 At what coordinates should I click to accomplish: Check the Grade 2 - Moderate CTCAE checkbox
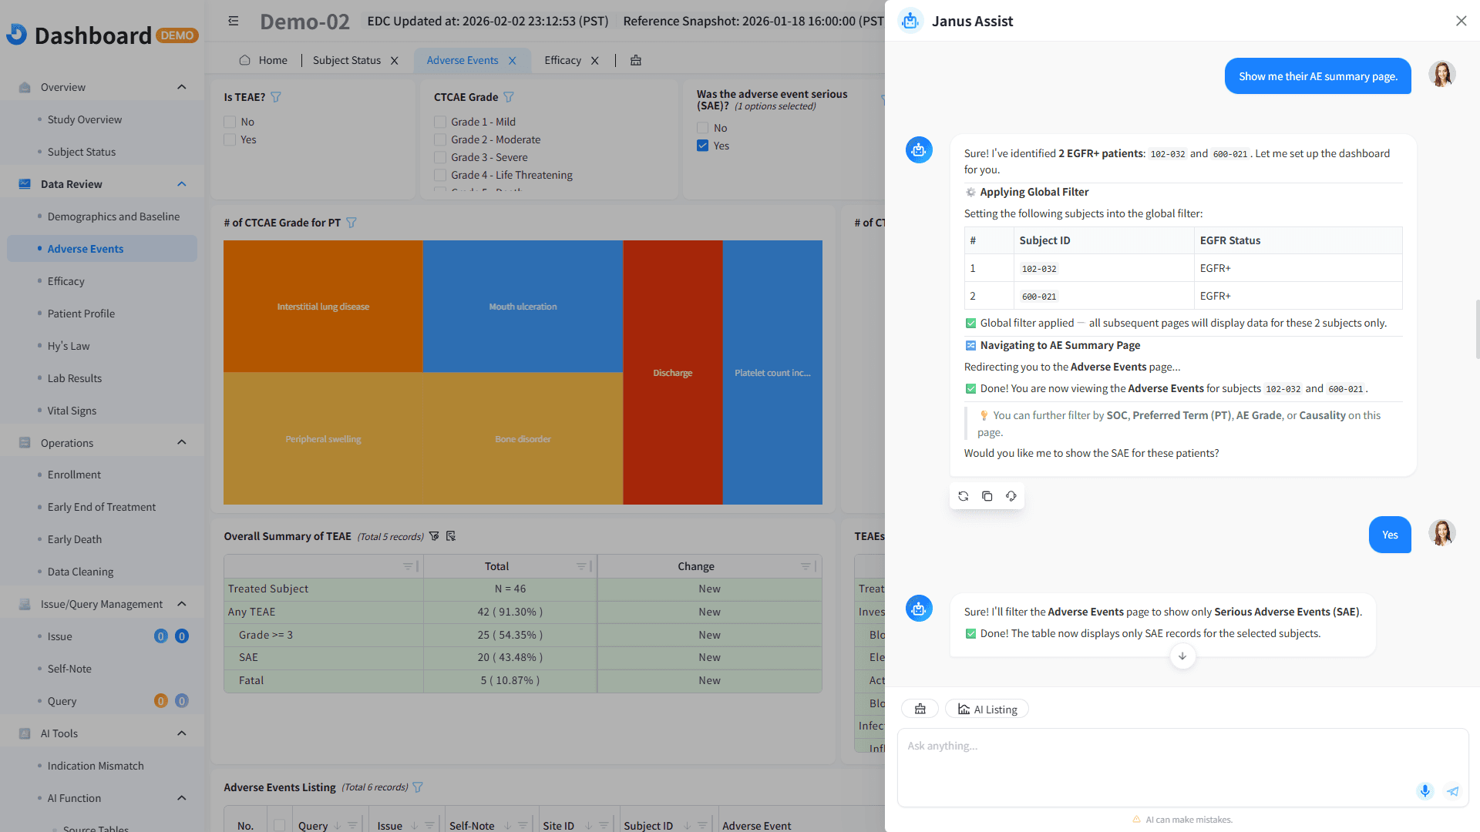440,139
